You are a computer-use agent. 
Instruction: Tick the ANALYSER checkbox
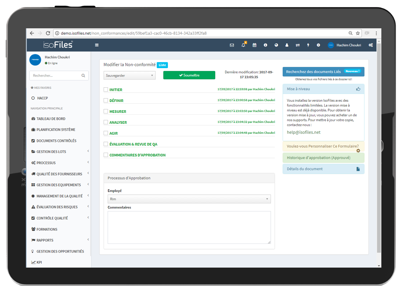(106, 122)
